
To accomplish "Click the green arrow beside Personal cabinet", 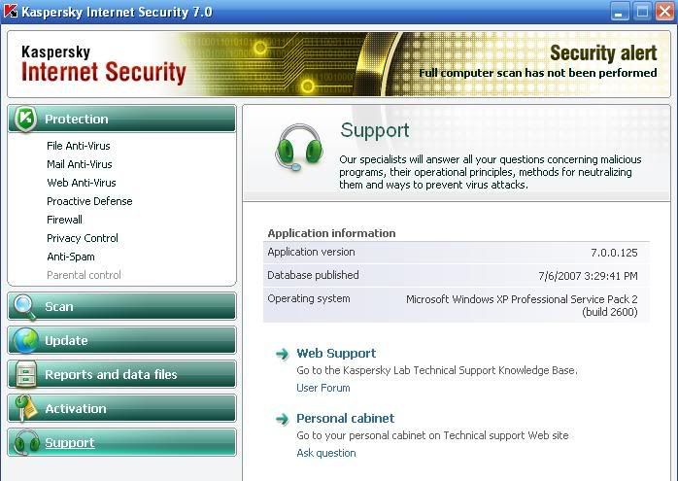I will tap(282, 419).
